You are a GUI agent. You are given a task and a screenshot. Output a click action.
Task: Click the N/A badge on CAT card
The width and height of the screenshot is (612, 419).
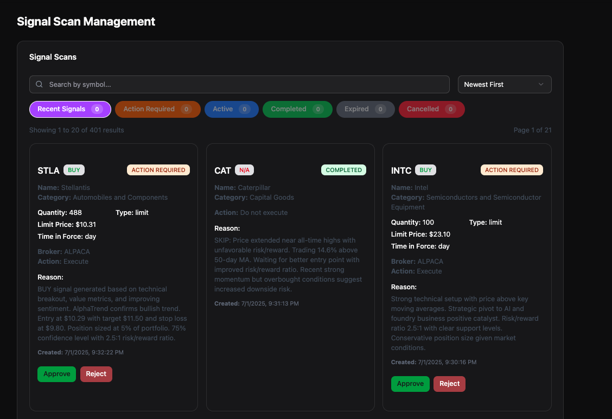coord(244,169)
